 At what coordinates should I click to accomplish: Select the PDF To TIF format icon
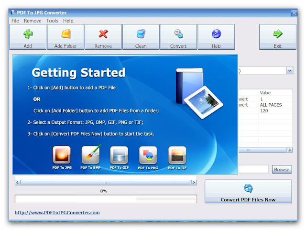point(177,155)
